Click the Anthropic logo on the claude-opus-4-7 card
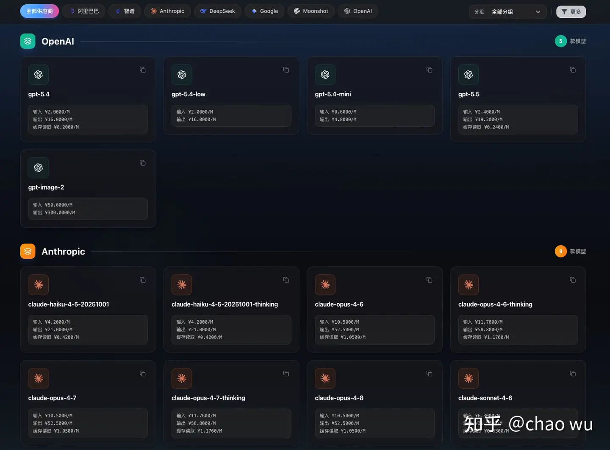The width and height of the screenshot is (610, 450). 39,378
